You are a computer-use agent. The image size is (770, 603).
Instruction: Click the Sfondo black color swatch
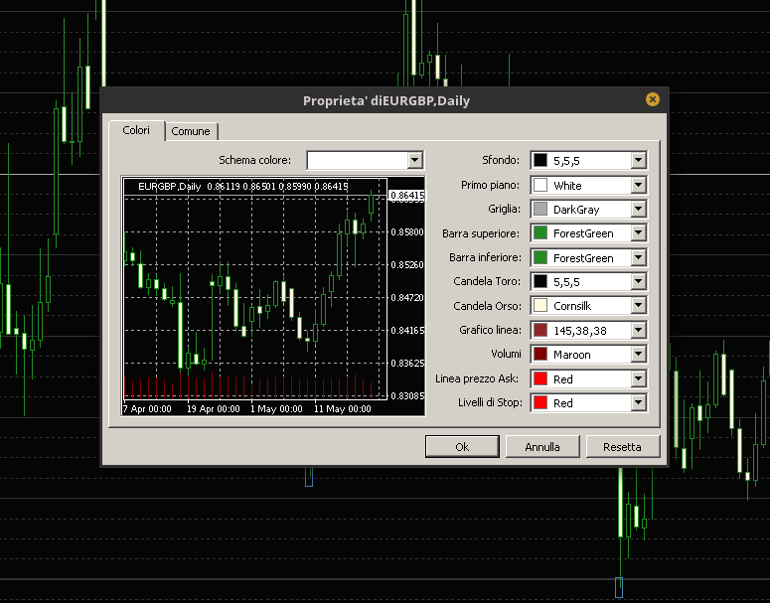click(540, 160)
